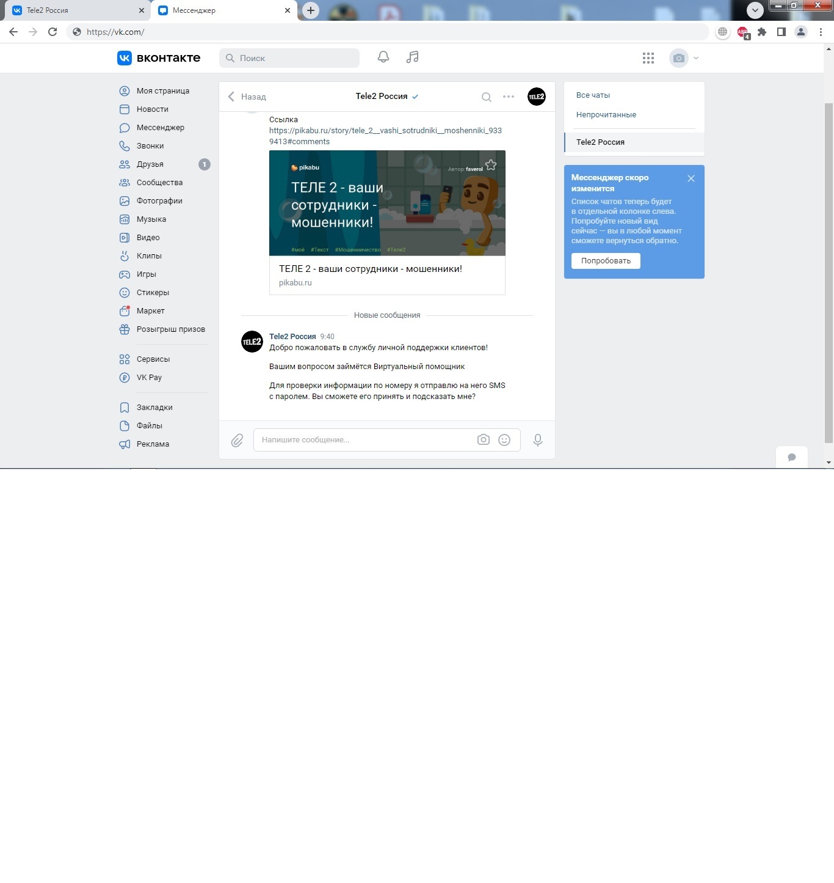Click the VKontakte logo icon
Screen dimensions: 834x883
(x=125, y=58)
